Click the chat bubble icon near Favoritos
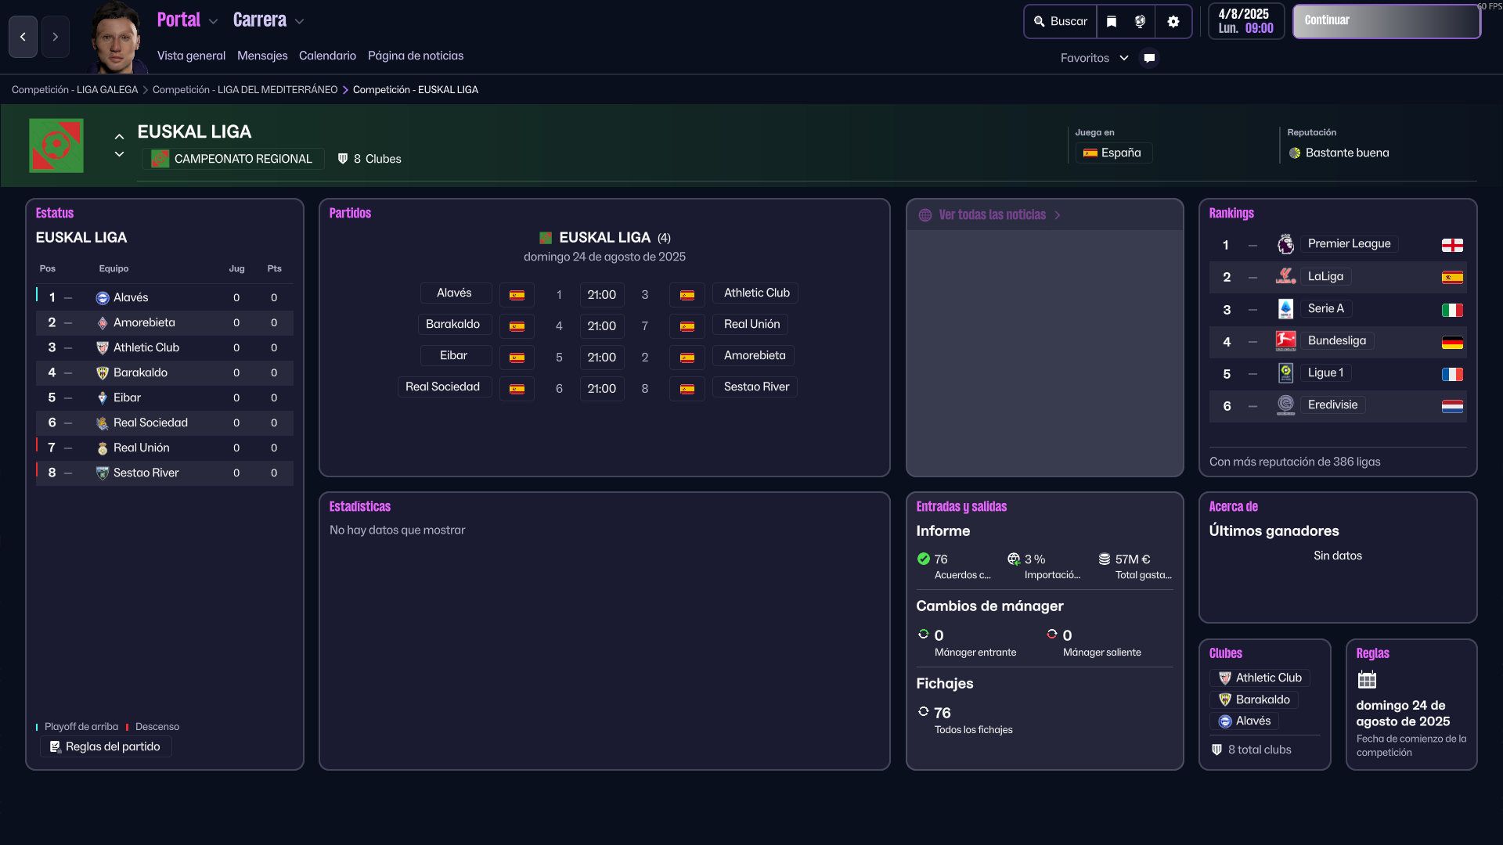The image size is (1503, 845). (1149, 58)
